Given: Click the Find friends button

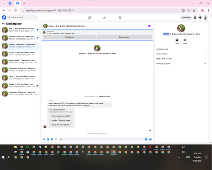Looking at the screenshot, I should (186, 17).
